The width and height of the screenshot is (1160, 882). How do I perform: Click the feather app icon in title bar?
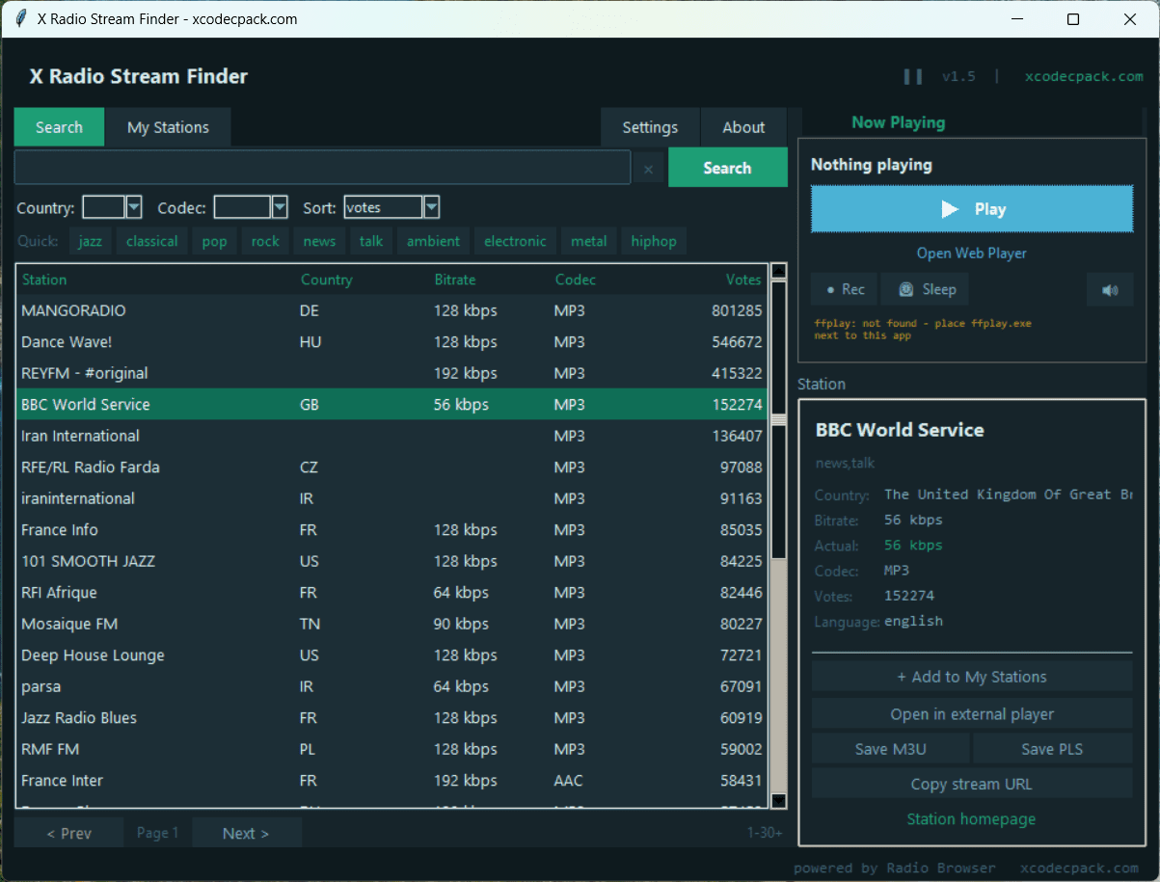pyautogui.click(x=18, y=19)
